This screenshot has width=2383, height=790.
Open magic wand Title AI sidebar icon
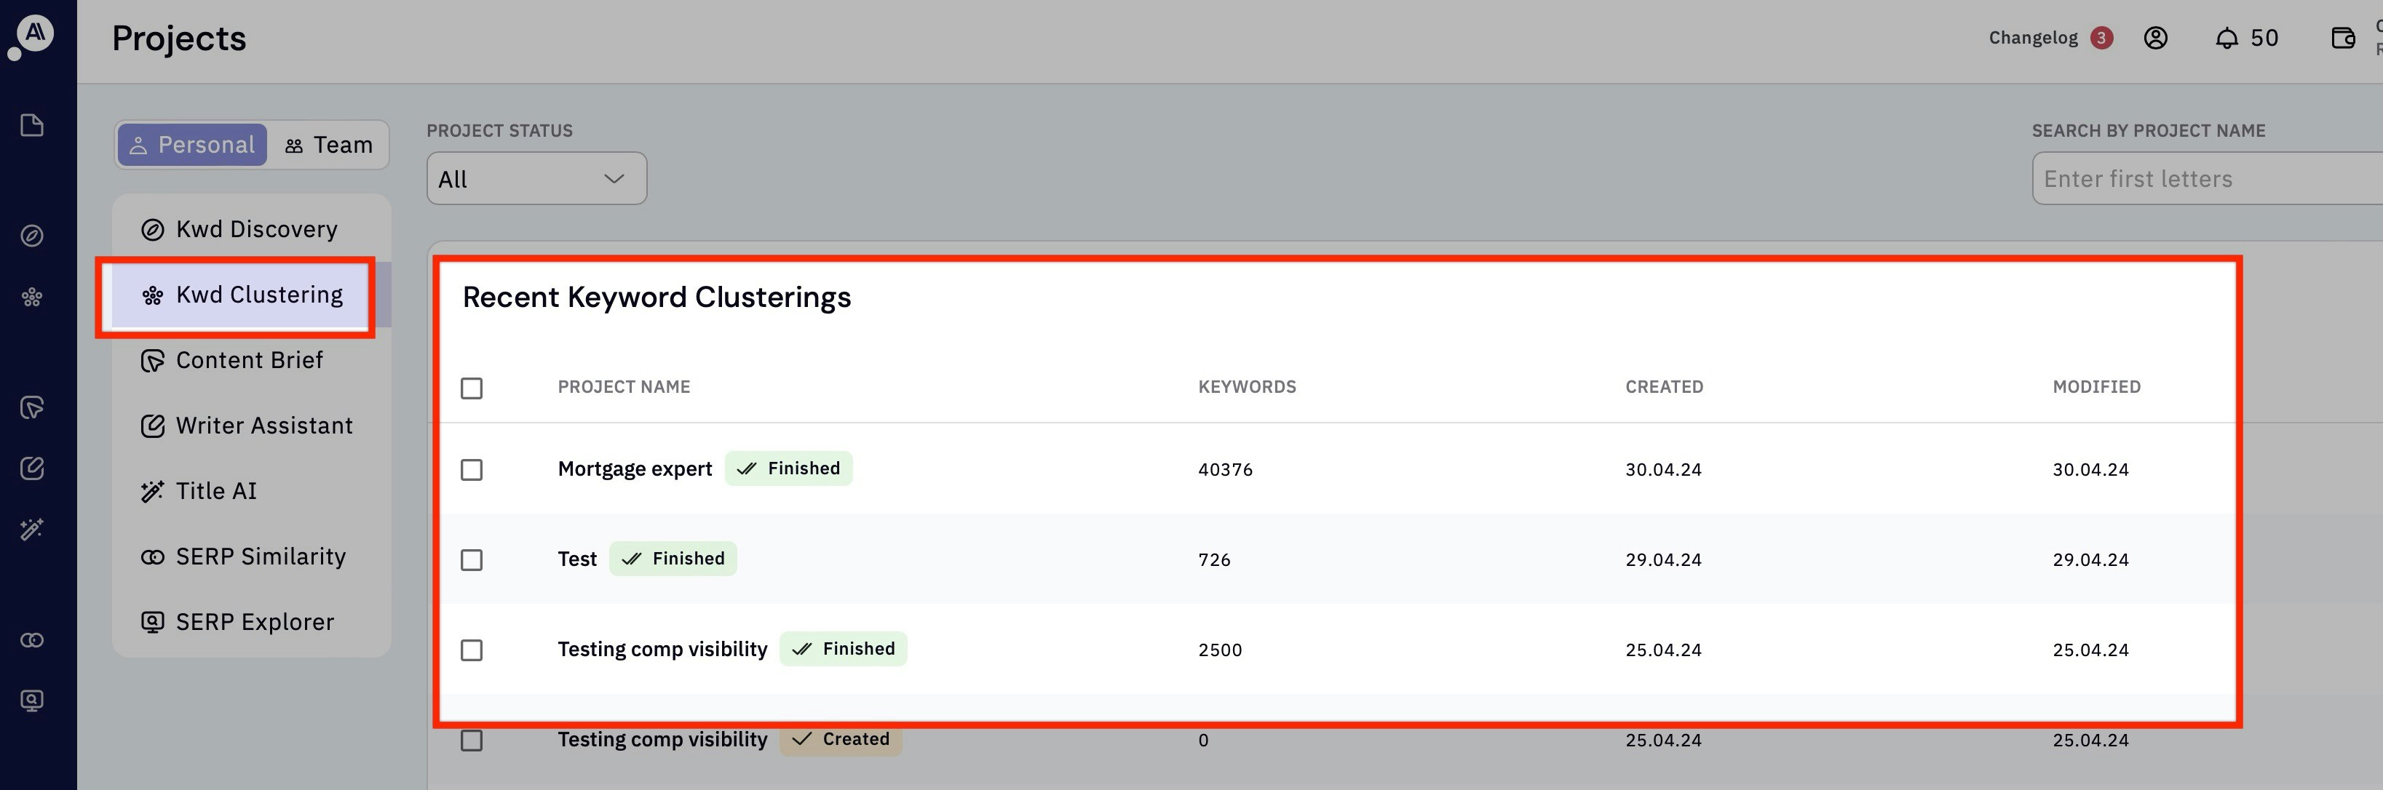pyautogui.click(x=32, y=529)
